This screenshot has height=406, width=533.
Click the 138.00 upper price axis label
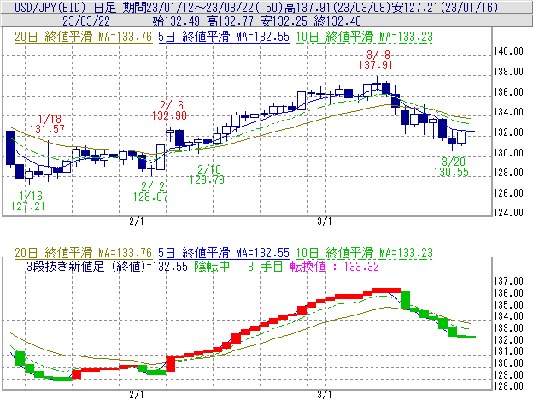508,72
